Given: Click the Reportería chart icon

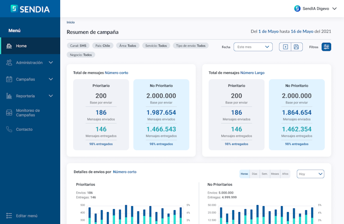Looking at the screenshot, I should pos(9,96).
